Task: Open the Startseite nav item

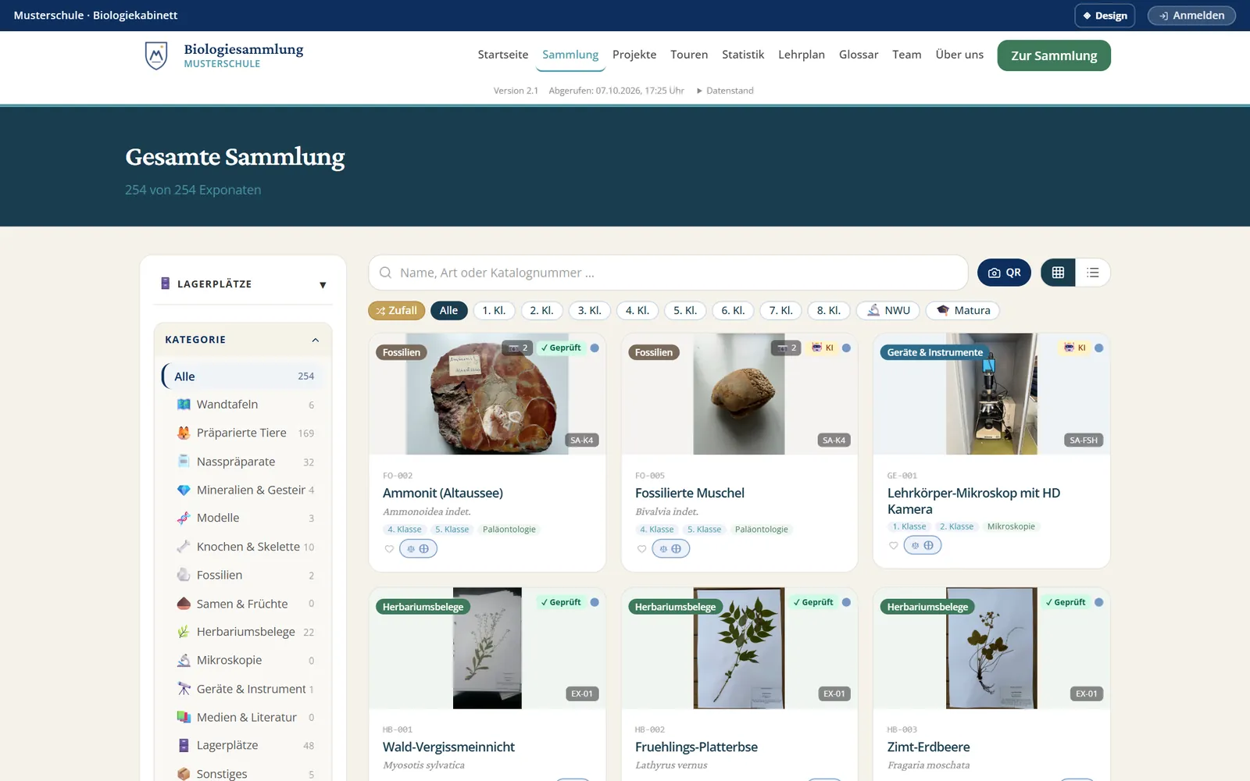Action: [503, 55]
